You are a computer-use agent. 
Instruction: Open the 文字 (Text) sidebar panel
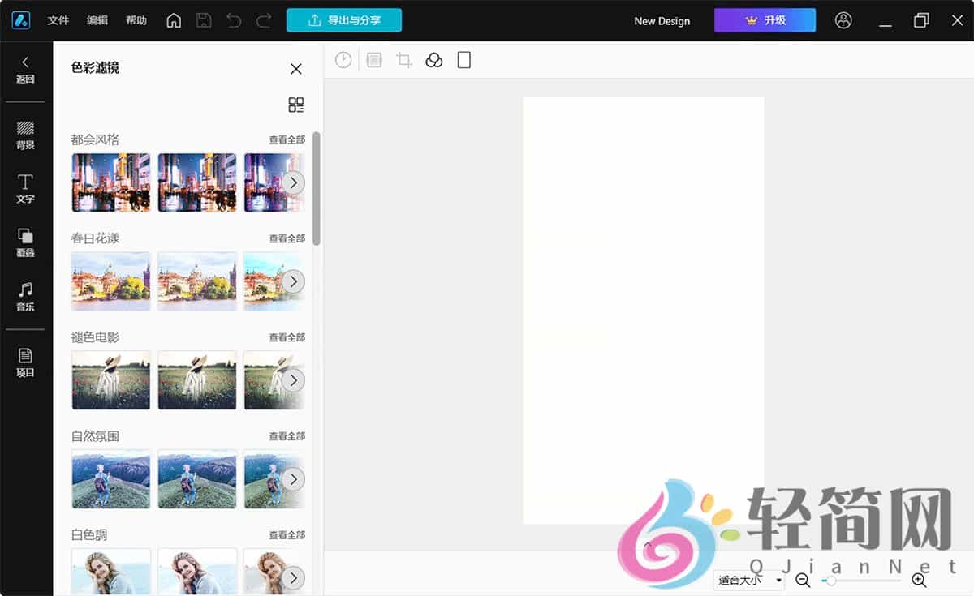[x=24, y=190]
